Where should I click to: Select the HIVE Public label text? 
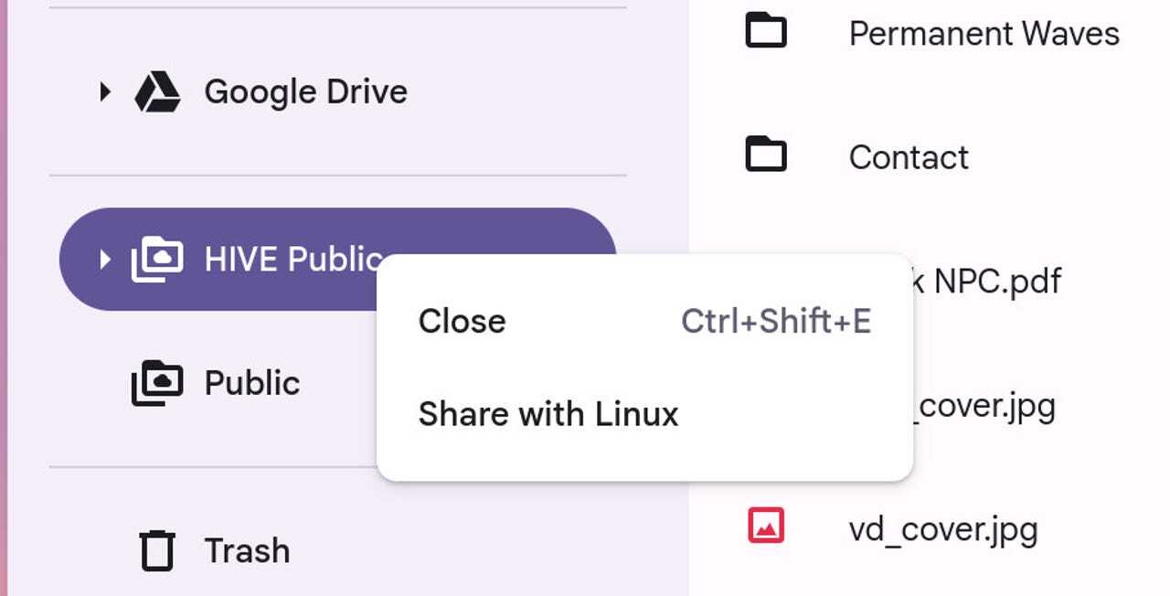pos(292,260)
